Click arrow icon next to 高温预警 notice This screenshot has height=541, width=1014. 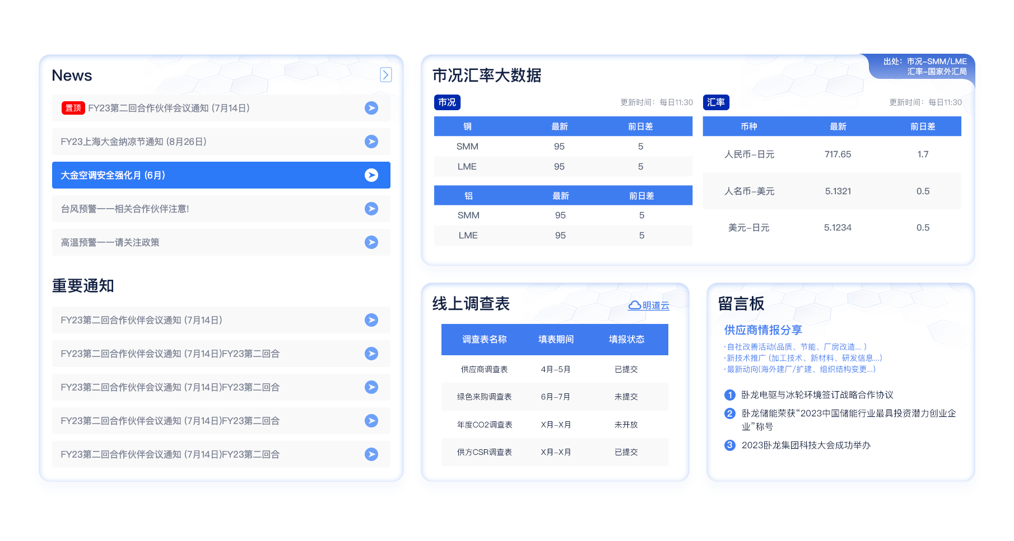[371, 242]
